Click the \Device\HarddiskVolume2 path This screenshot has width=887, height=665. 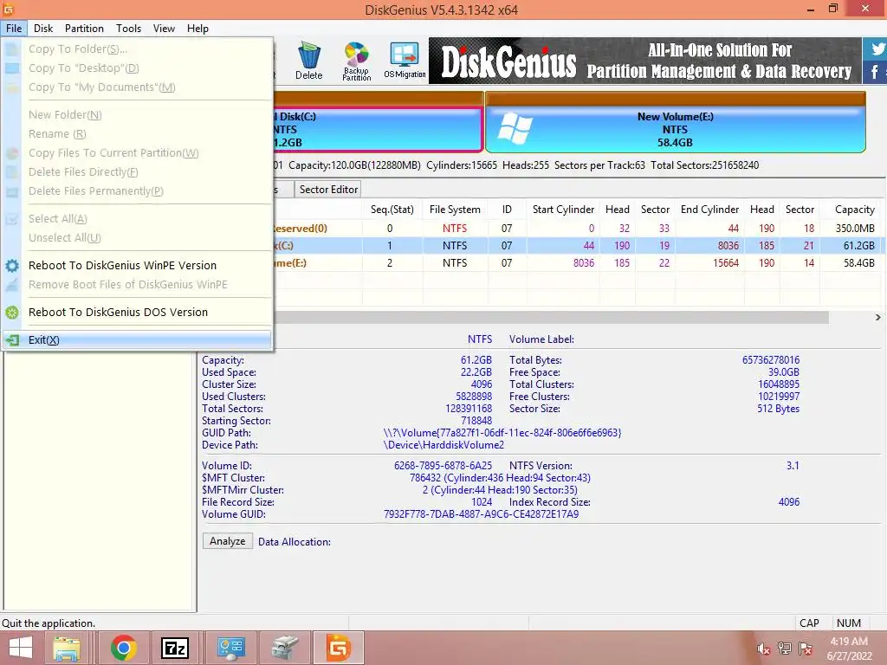pos(443,445)
